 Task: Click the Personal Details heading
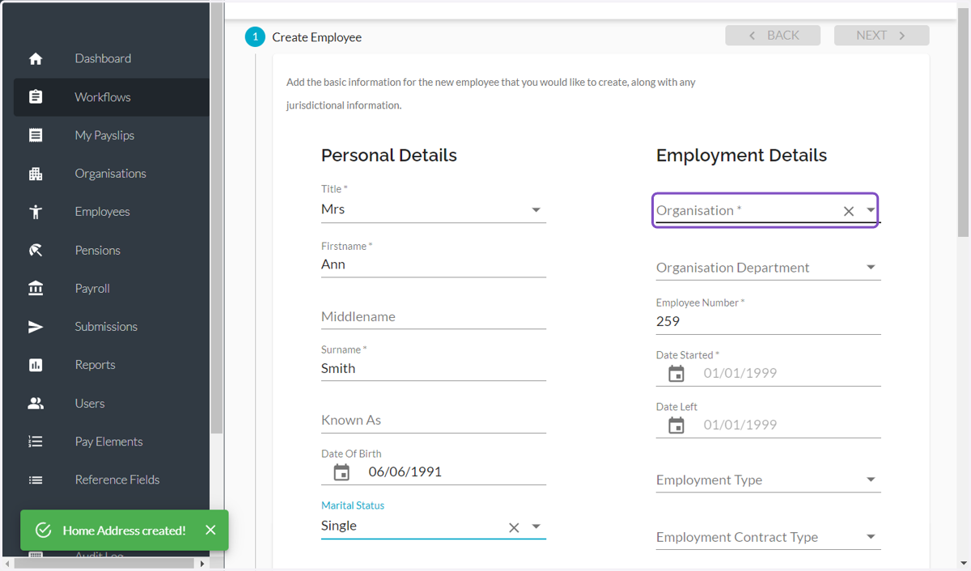click(389, 155)
